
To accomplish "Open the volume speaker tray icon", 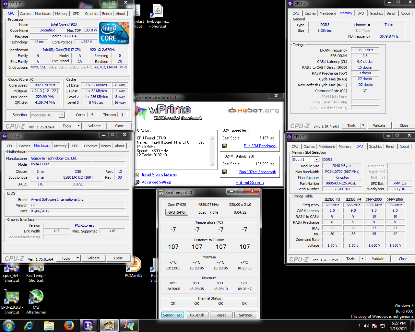I will (x=367, y=326).
